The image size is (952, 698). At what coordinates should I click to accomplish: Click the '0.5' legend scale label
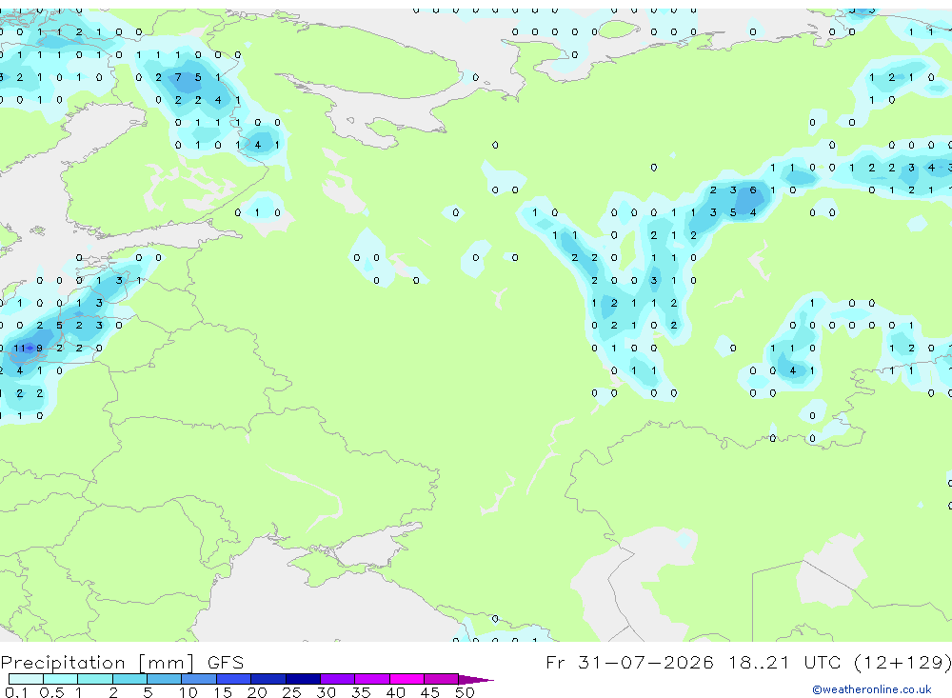(51, 692)
